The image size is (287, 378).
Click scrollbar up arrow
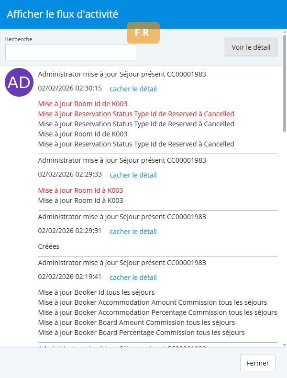[x=285, y=32]
